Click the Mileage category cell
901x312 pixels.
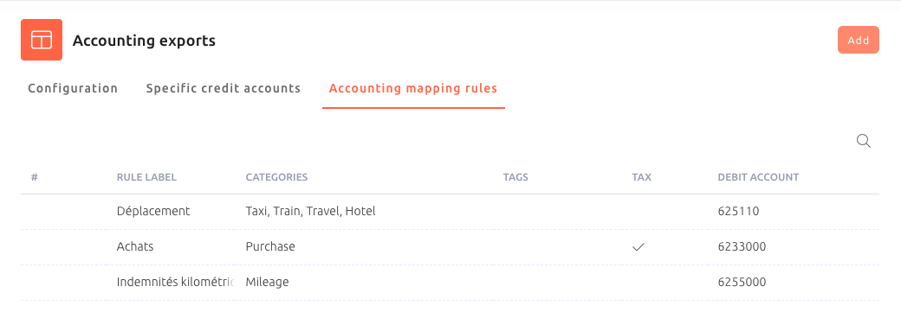267,282
